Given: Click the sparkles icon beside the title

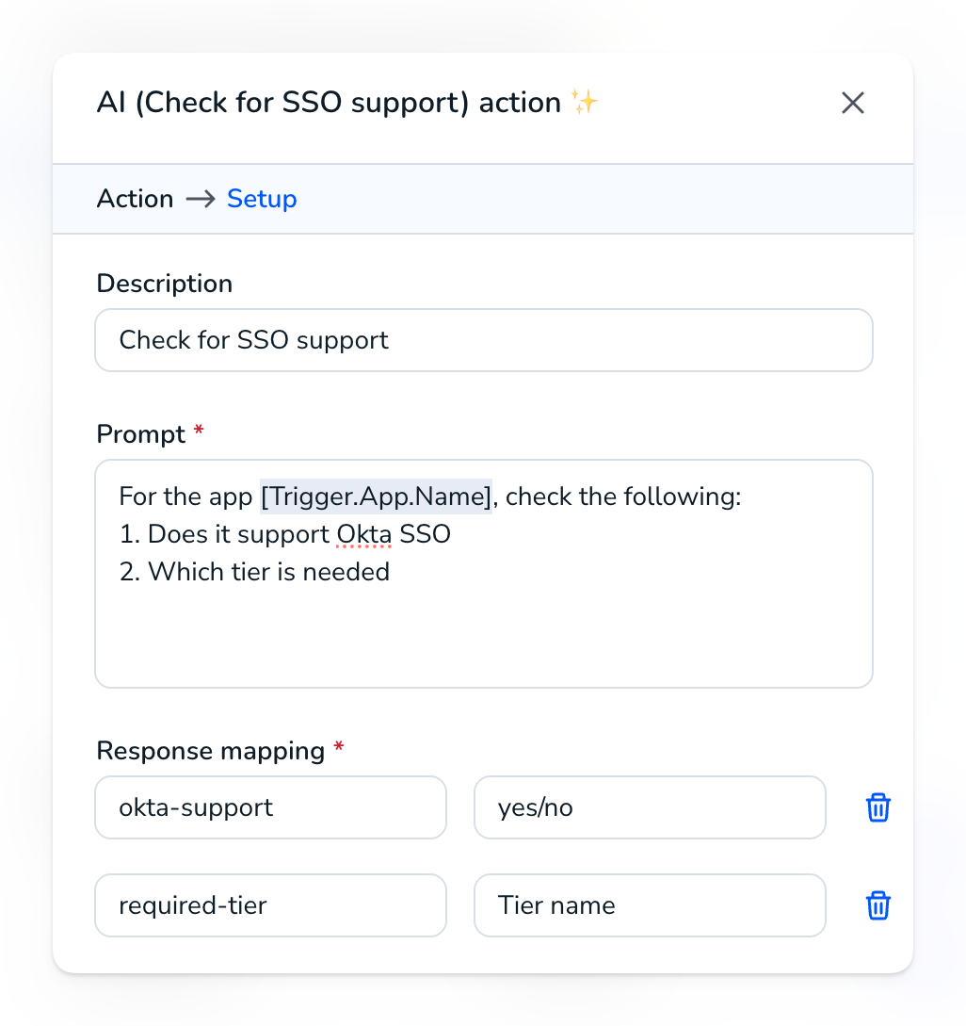Looking at the screenshot, I should [584, 102].
